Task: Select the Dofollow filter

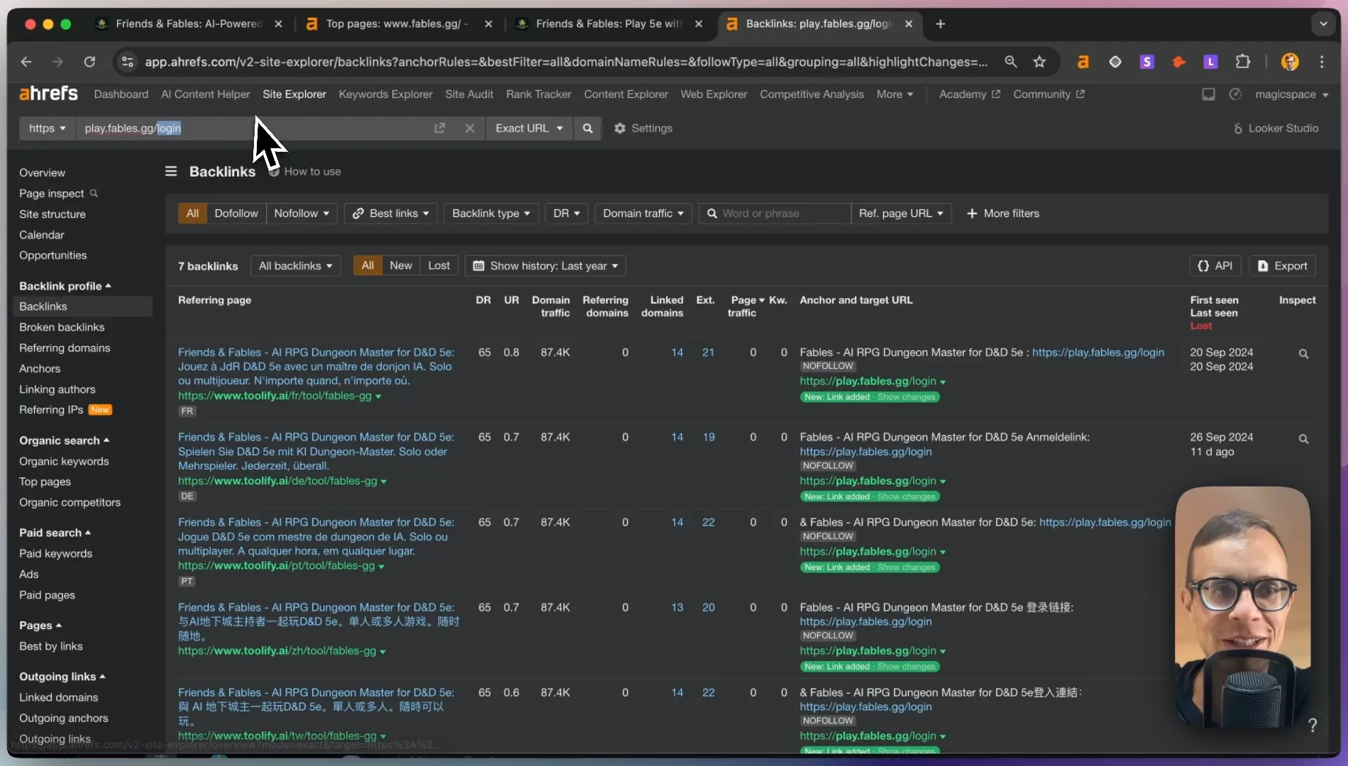Action: tap(236, 213)
